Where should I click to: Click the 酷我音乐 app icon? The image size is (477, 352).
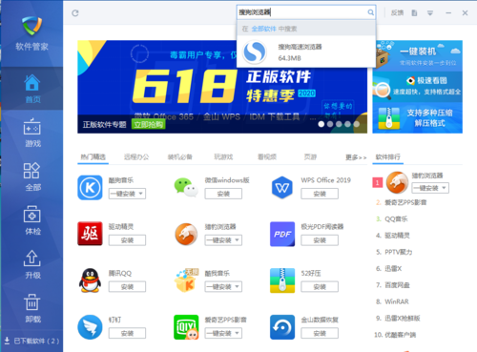pyautogui.click(x=186, y=280)
